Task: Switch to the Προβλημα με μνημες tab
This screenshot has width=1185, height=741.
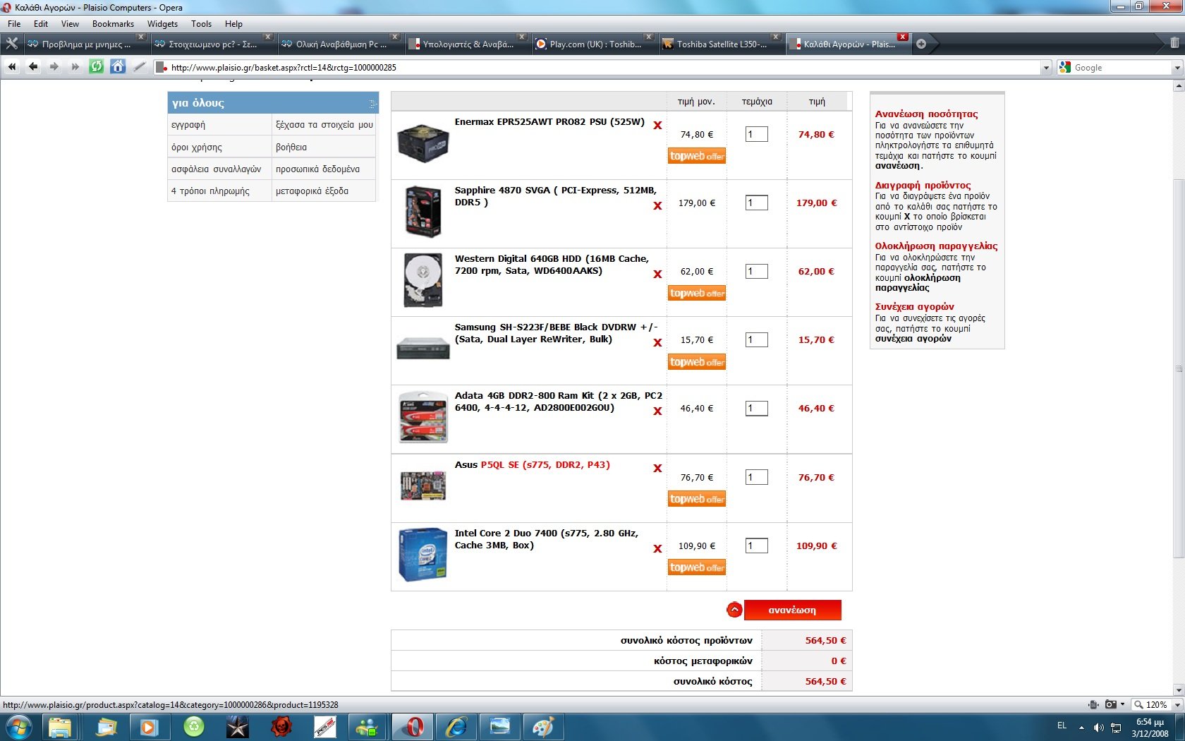Action: click(87, 44)
